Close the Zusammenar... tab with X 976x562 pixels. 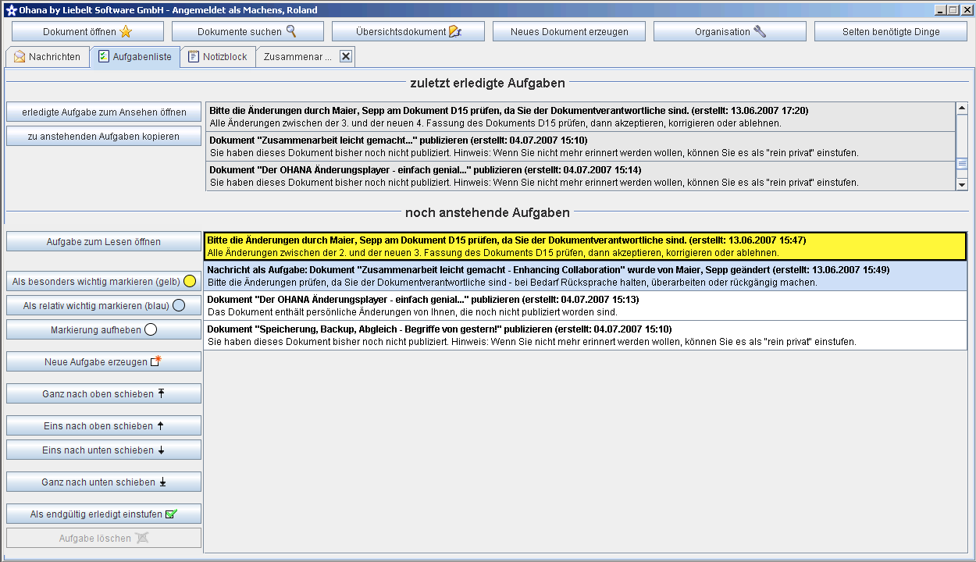[x=346, y=57]
